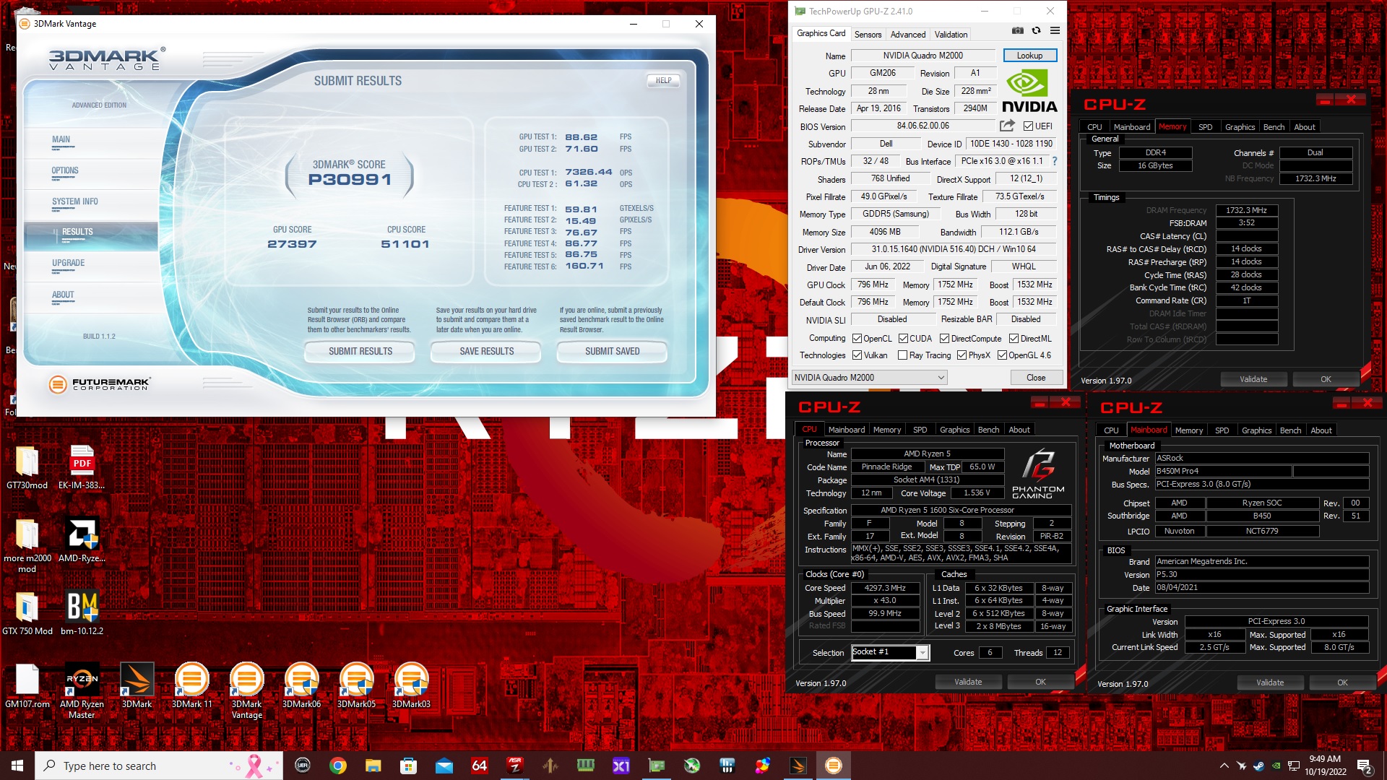The height and width of the screenshot is (780, 1387).
Task: Open the 3DMark05 desktop shortcut
Action: point(356,686)
